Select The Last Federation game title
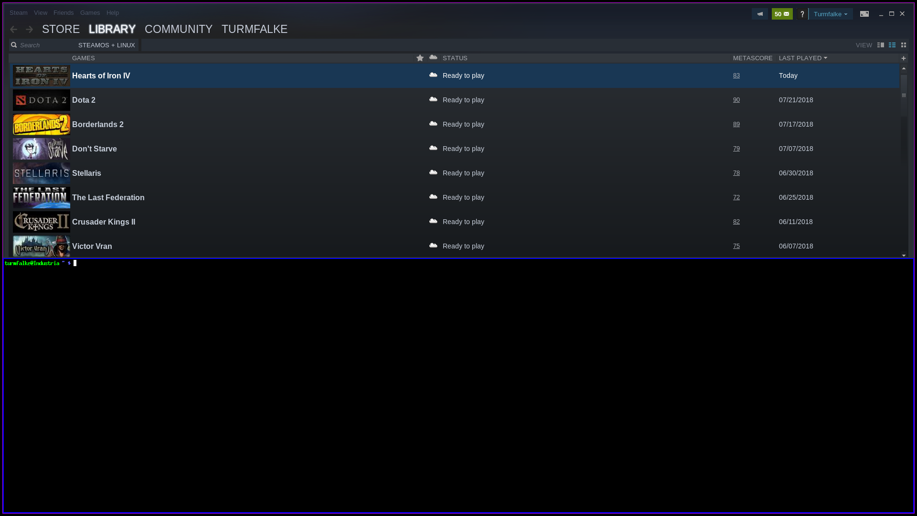917x516 pixels. [108, 197]
